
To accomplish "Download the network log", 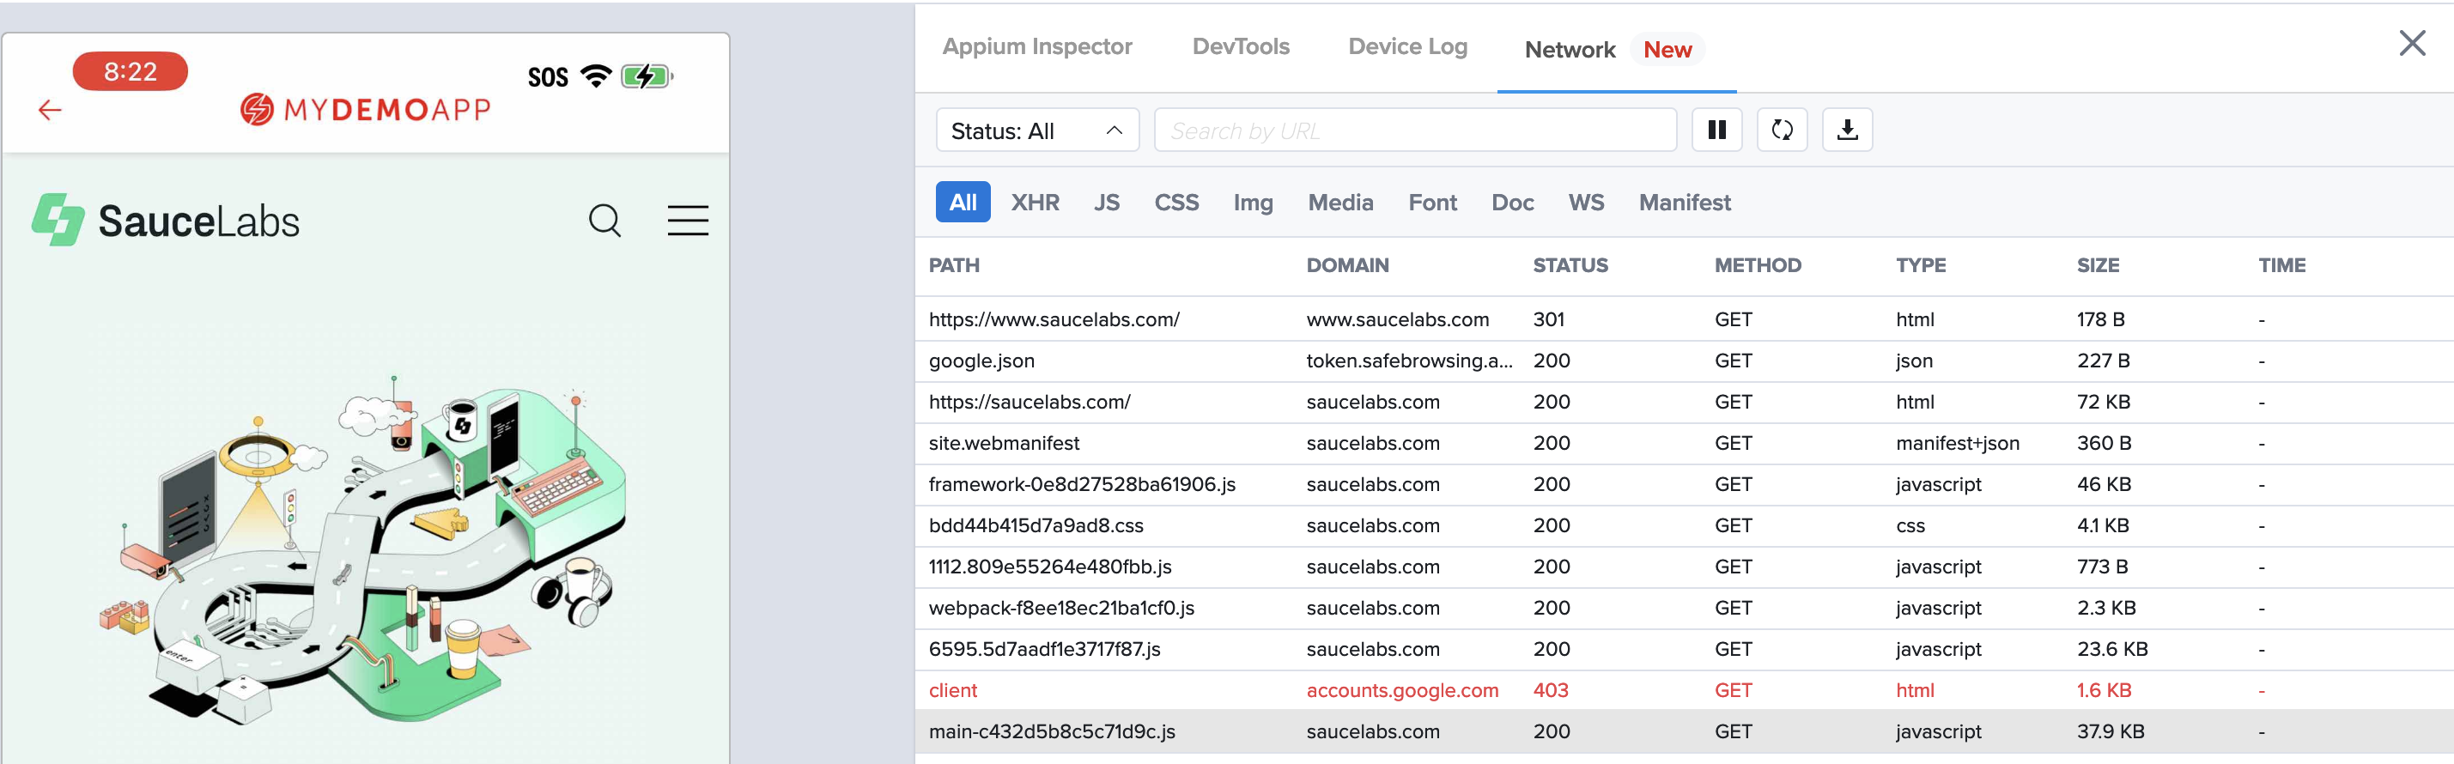I will click(1847, 130).
